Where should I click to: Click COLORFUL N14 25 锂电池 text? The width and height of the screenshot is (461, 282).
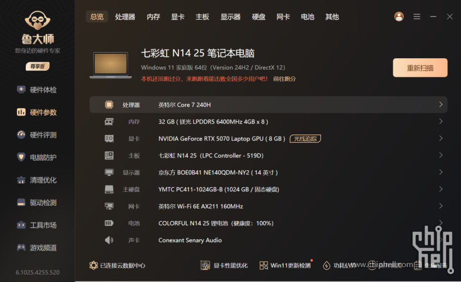click(216, 223)
